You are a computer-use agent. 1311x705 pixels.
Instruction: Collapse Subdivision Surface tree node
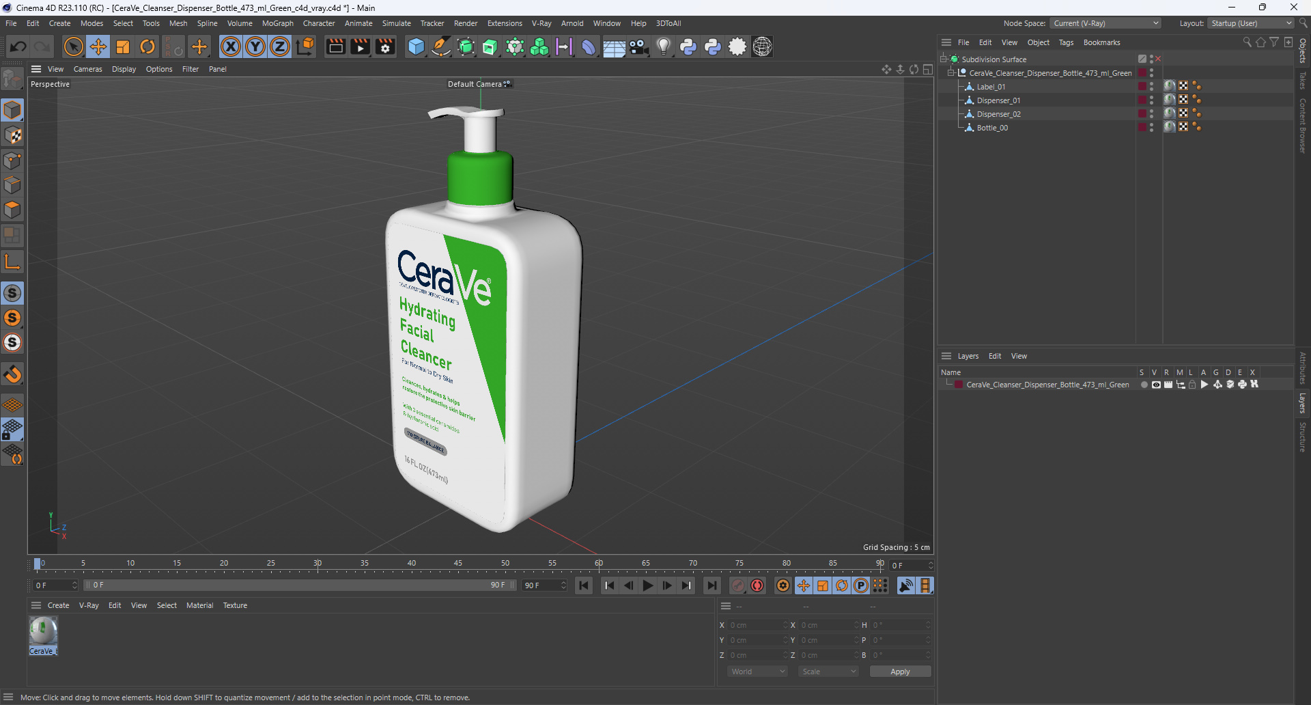pos(943,59)
